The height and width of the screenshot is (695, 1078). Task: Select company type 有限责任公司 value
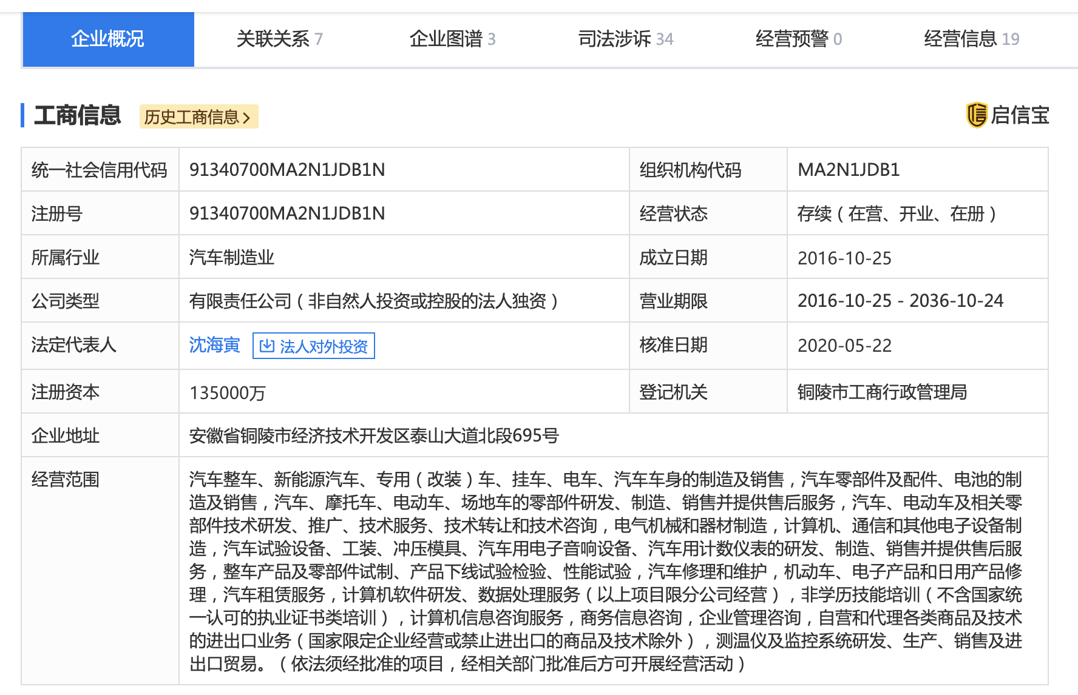(x=374, y=301)
